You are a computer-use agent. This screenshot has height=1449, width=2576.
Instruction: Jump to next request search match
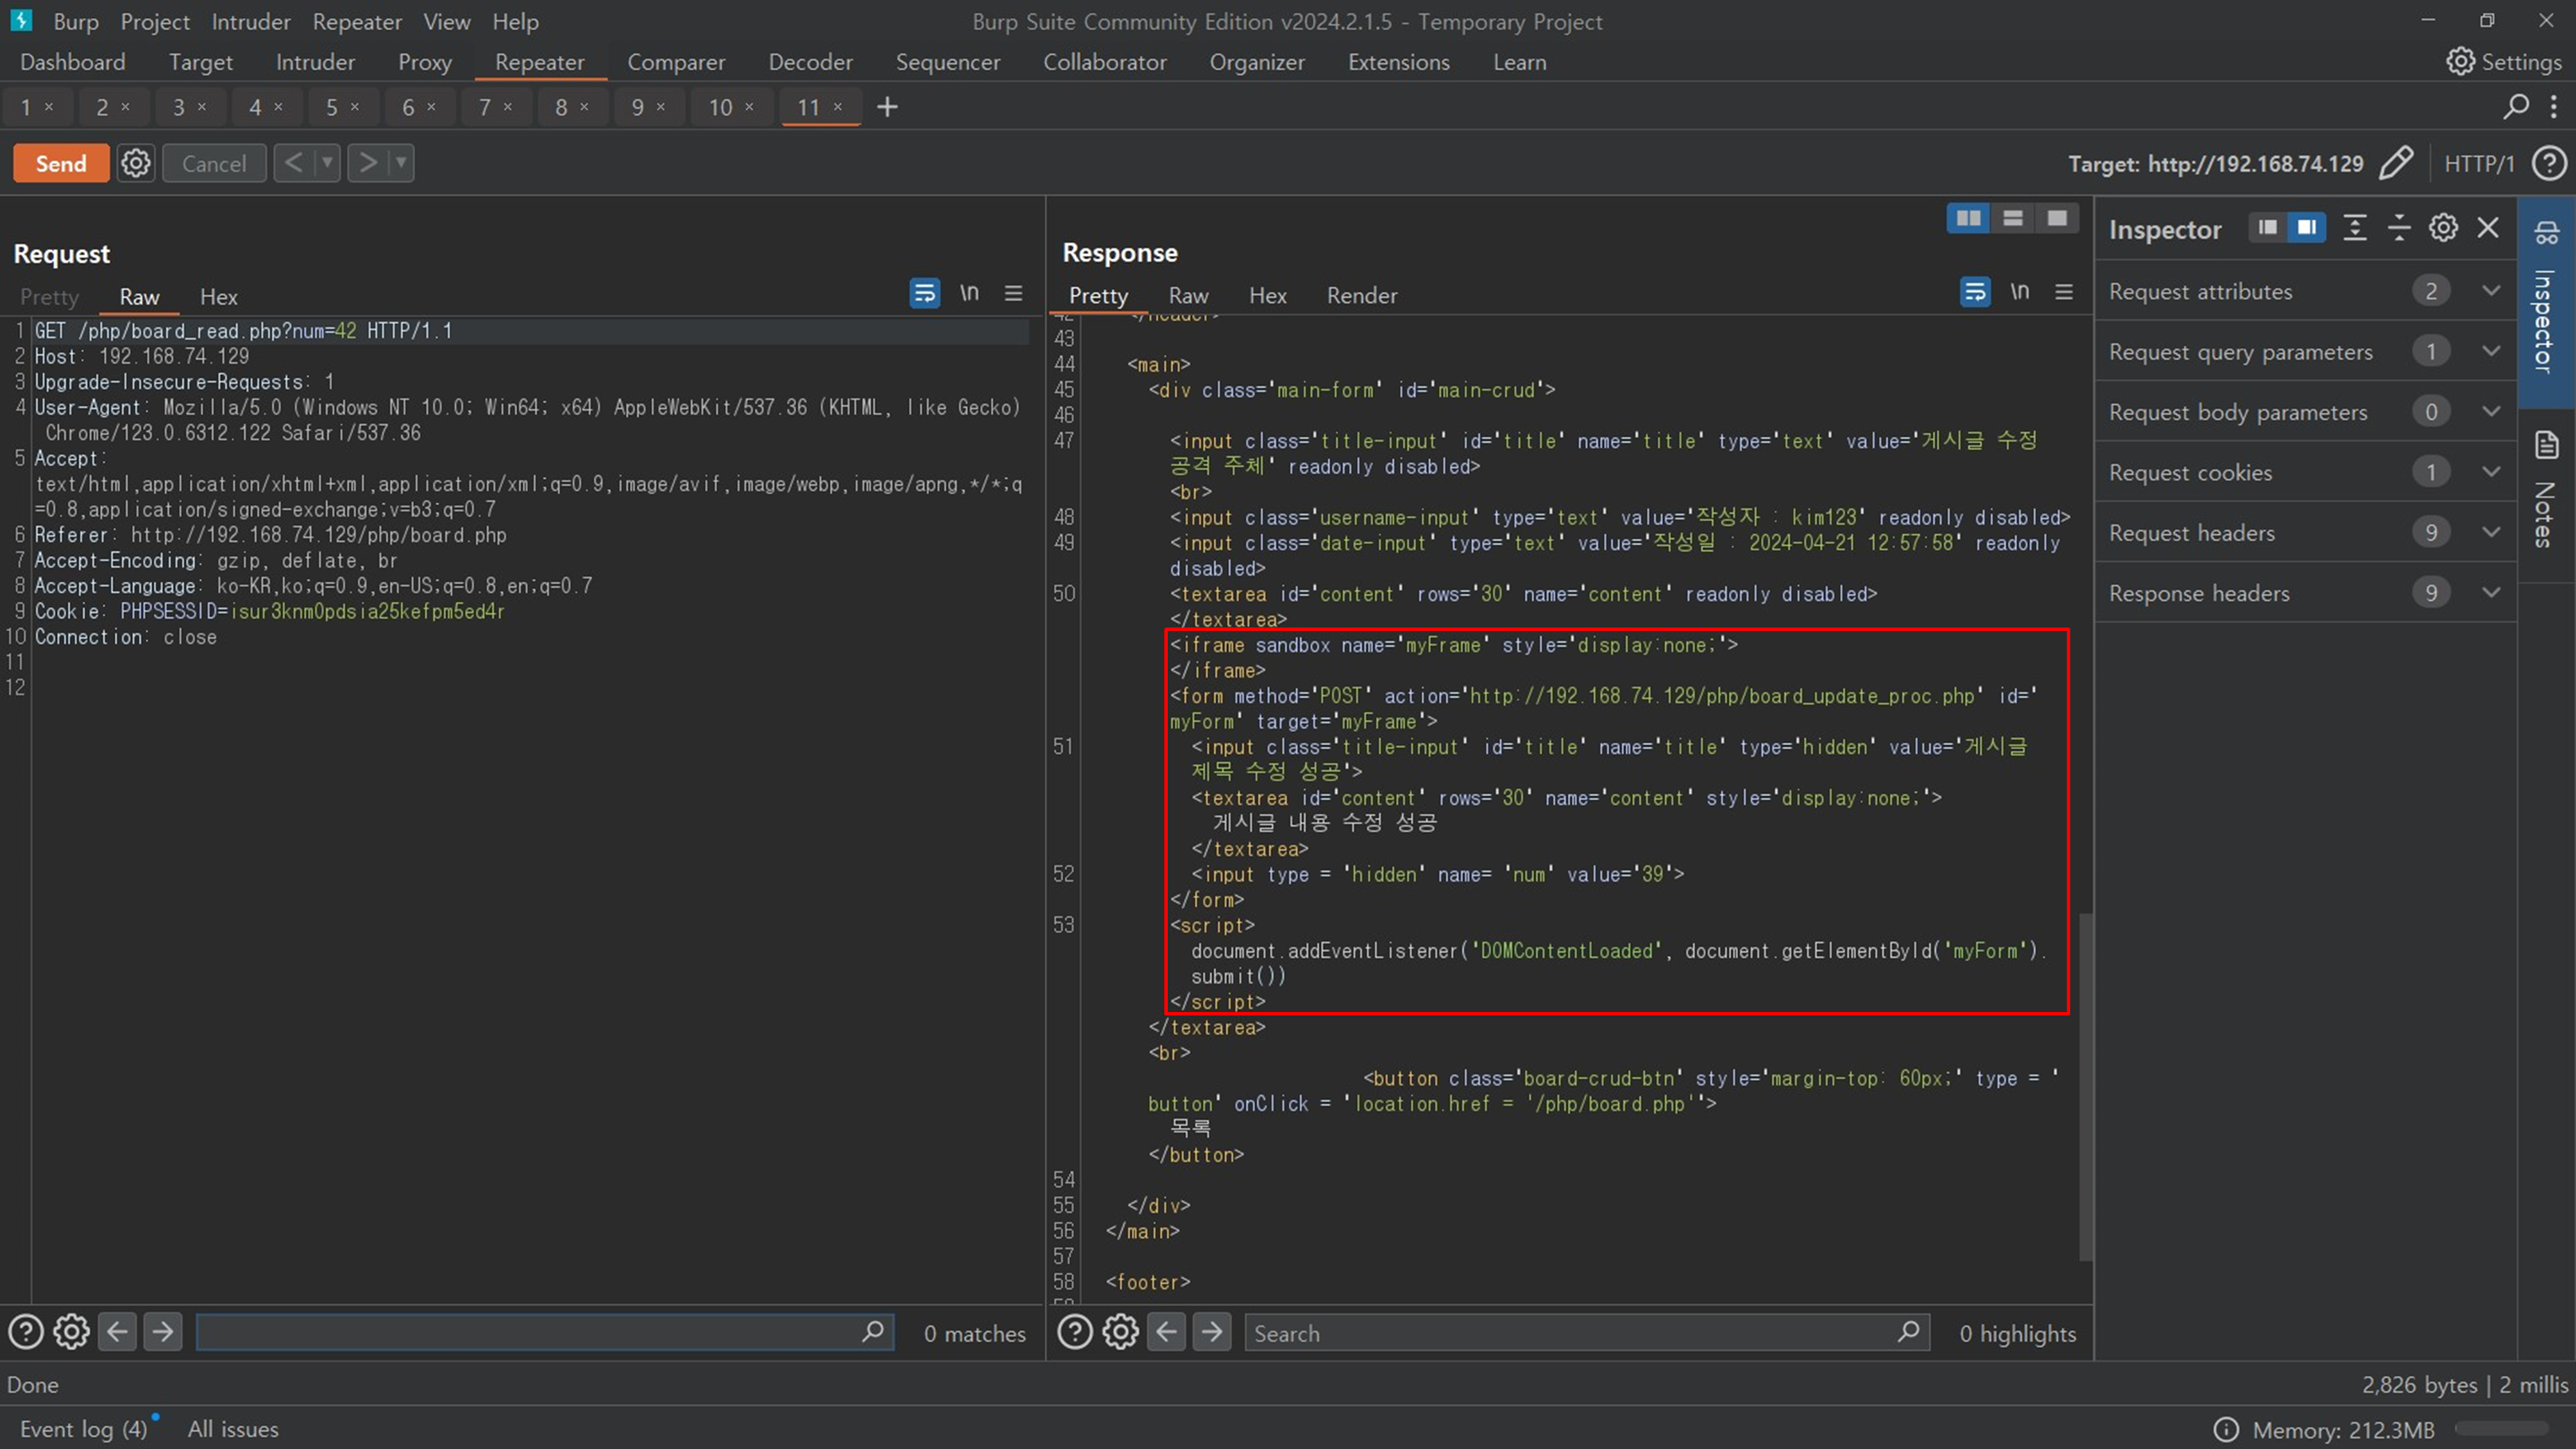(162, 1332)
